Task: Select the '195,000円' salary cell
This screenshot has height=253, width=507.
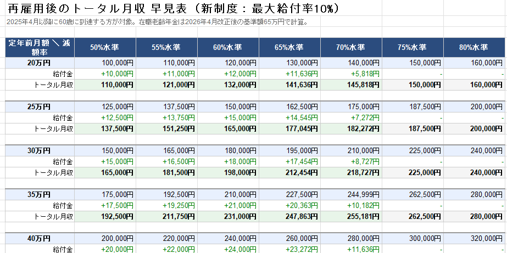Action: 289,151
